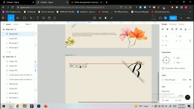
Task: Switch to the Inspect tab
Action: [x=182, y=24]
